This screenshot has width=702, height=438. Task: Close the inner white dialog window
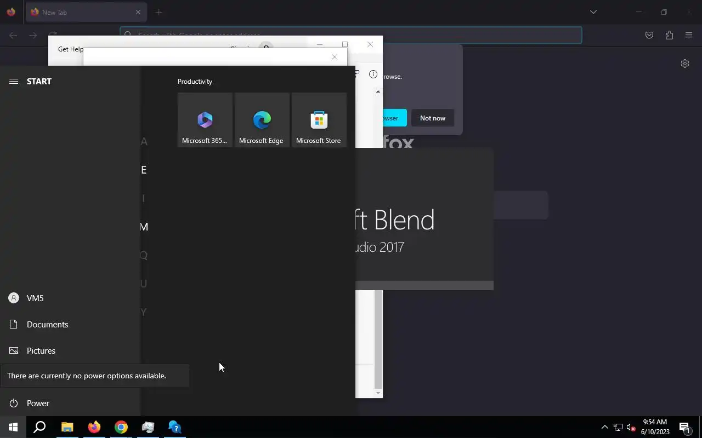tap(335, 57)
